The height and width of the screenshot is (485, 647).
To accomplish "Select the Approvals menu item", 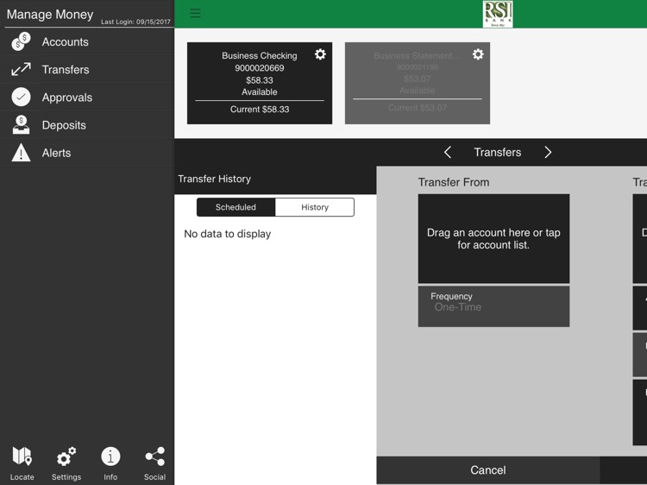I will [87, 98].
